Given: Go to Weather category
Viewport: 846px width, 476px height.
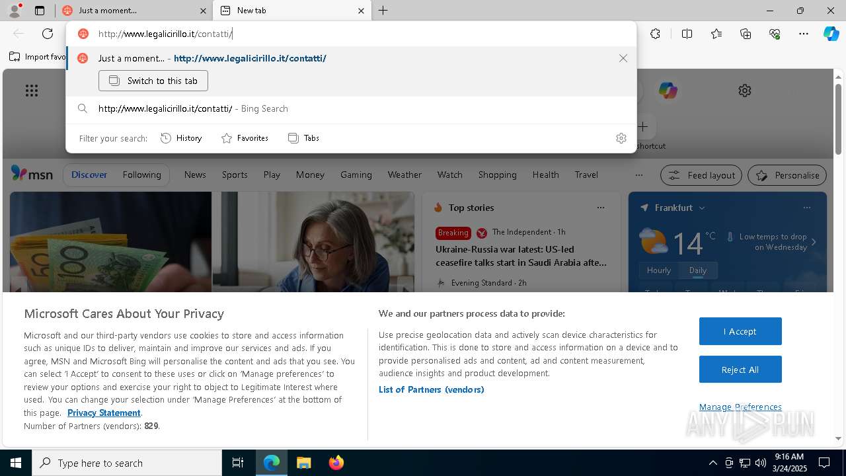Looking at the screenshot, I should (404, 175).
